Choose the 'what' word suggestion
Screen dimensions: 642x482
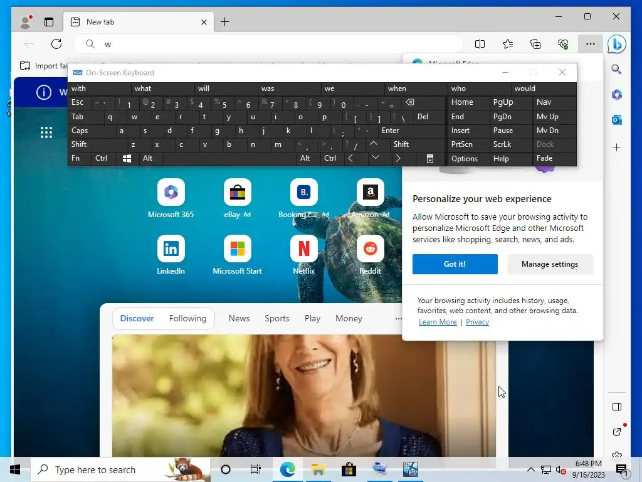pyautogui.click(x=163, y=88)
